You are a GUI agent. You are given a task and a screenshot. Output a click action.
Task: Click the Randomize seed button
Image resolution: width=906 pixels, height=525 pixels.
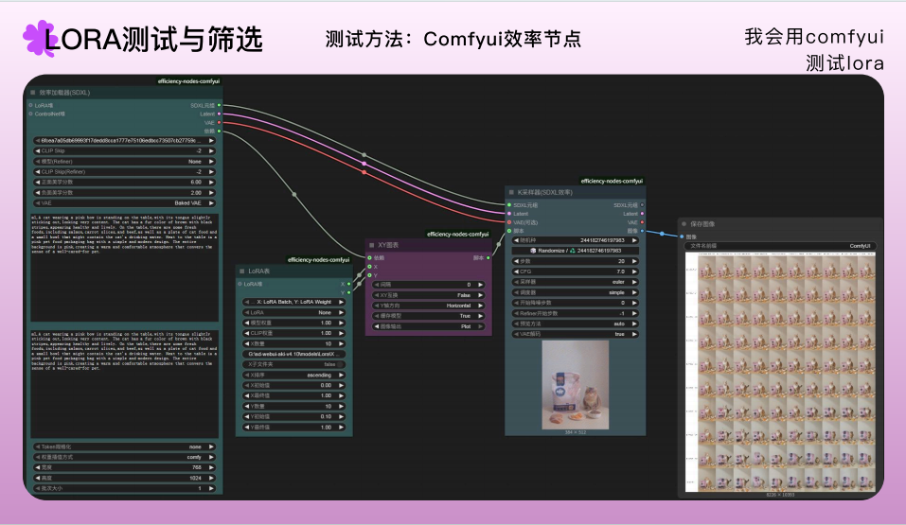tap(576, 250)
